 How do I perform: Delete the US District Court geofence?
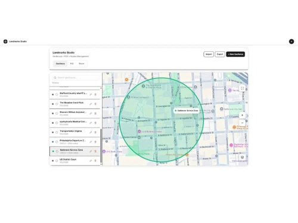click(95, 161)
